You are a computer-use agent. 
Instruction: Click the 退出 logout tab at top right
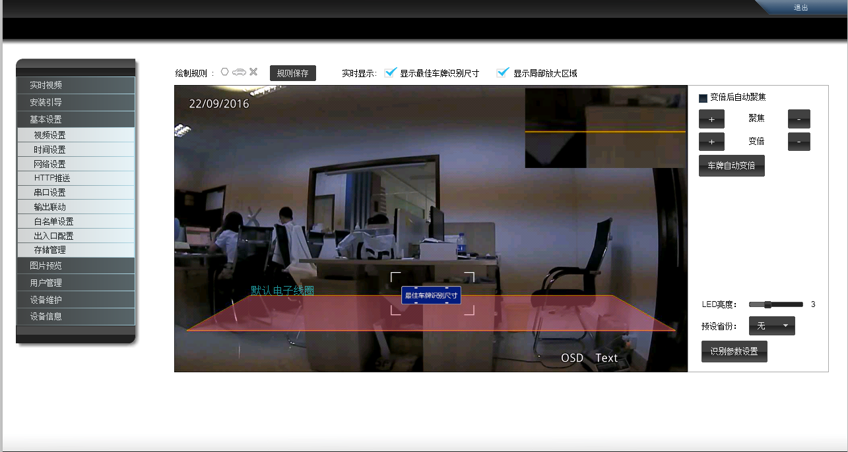pyautogui.click(x=800, y=8)
